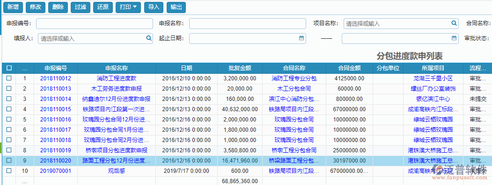The width and height of the screenshot is (492, 185).
Task: Open the 填报人 combo box
Action: pyautogui.click(x=95, y=38)
